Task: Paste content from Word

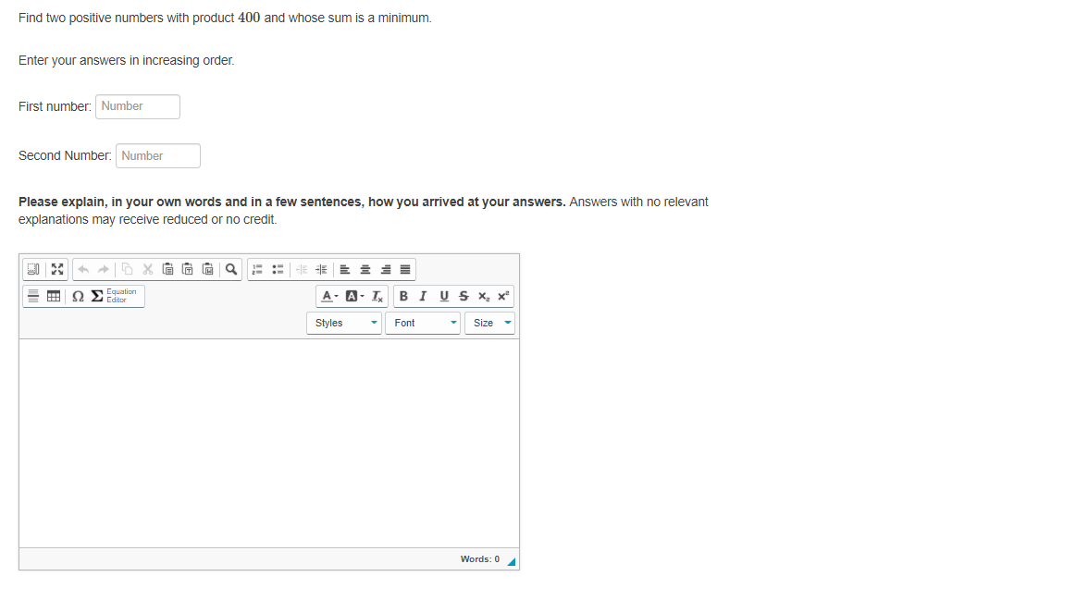Action: click(207, 269)
